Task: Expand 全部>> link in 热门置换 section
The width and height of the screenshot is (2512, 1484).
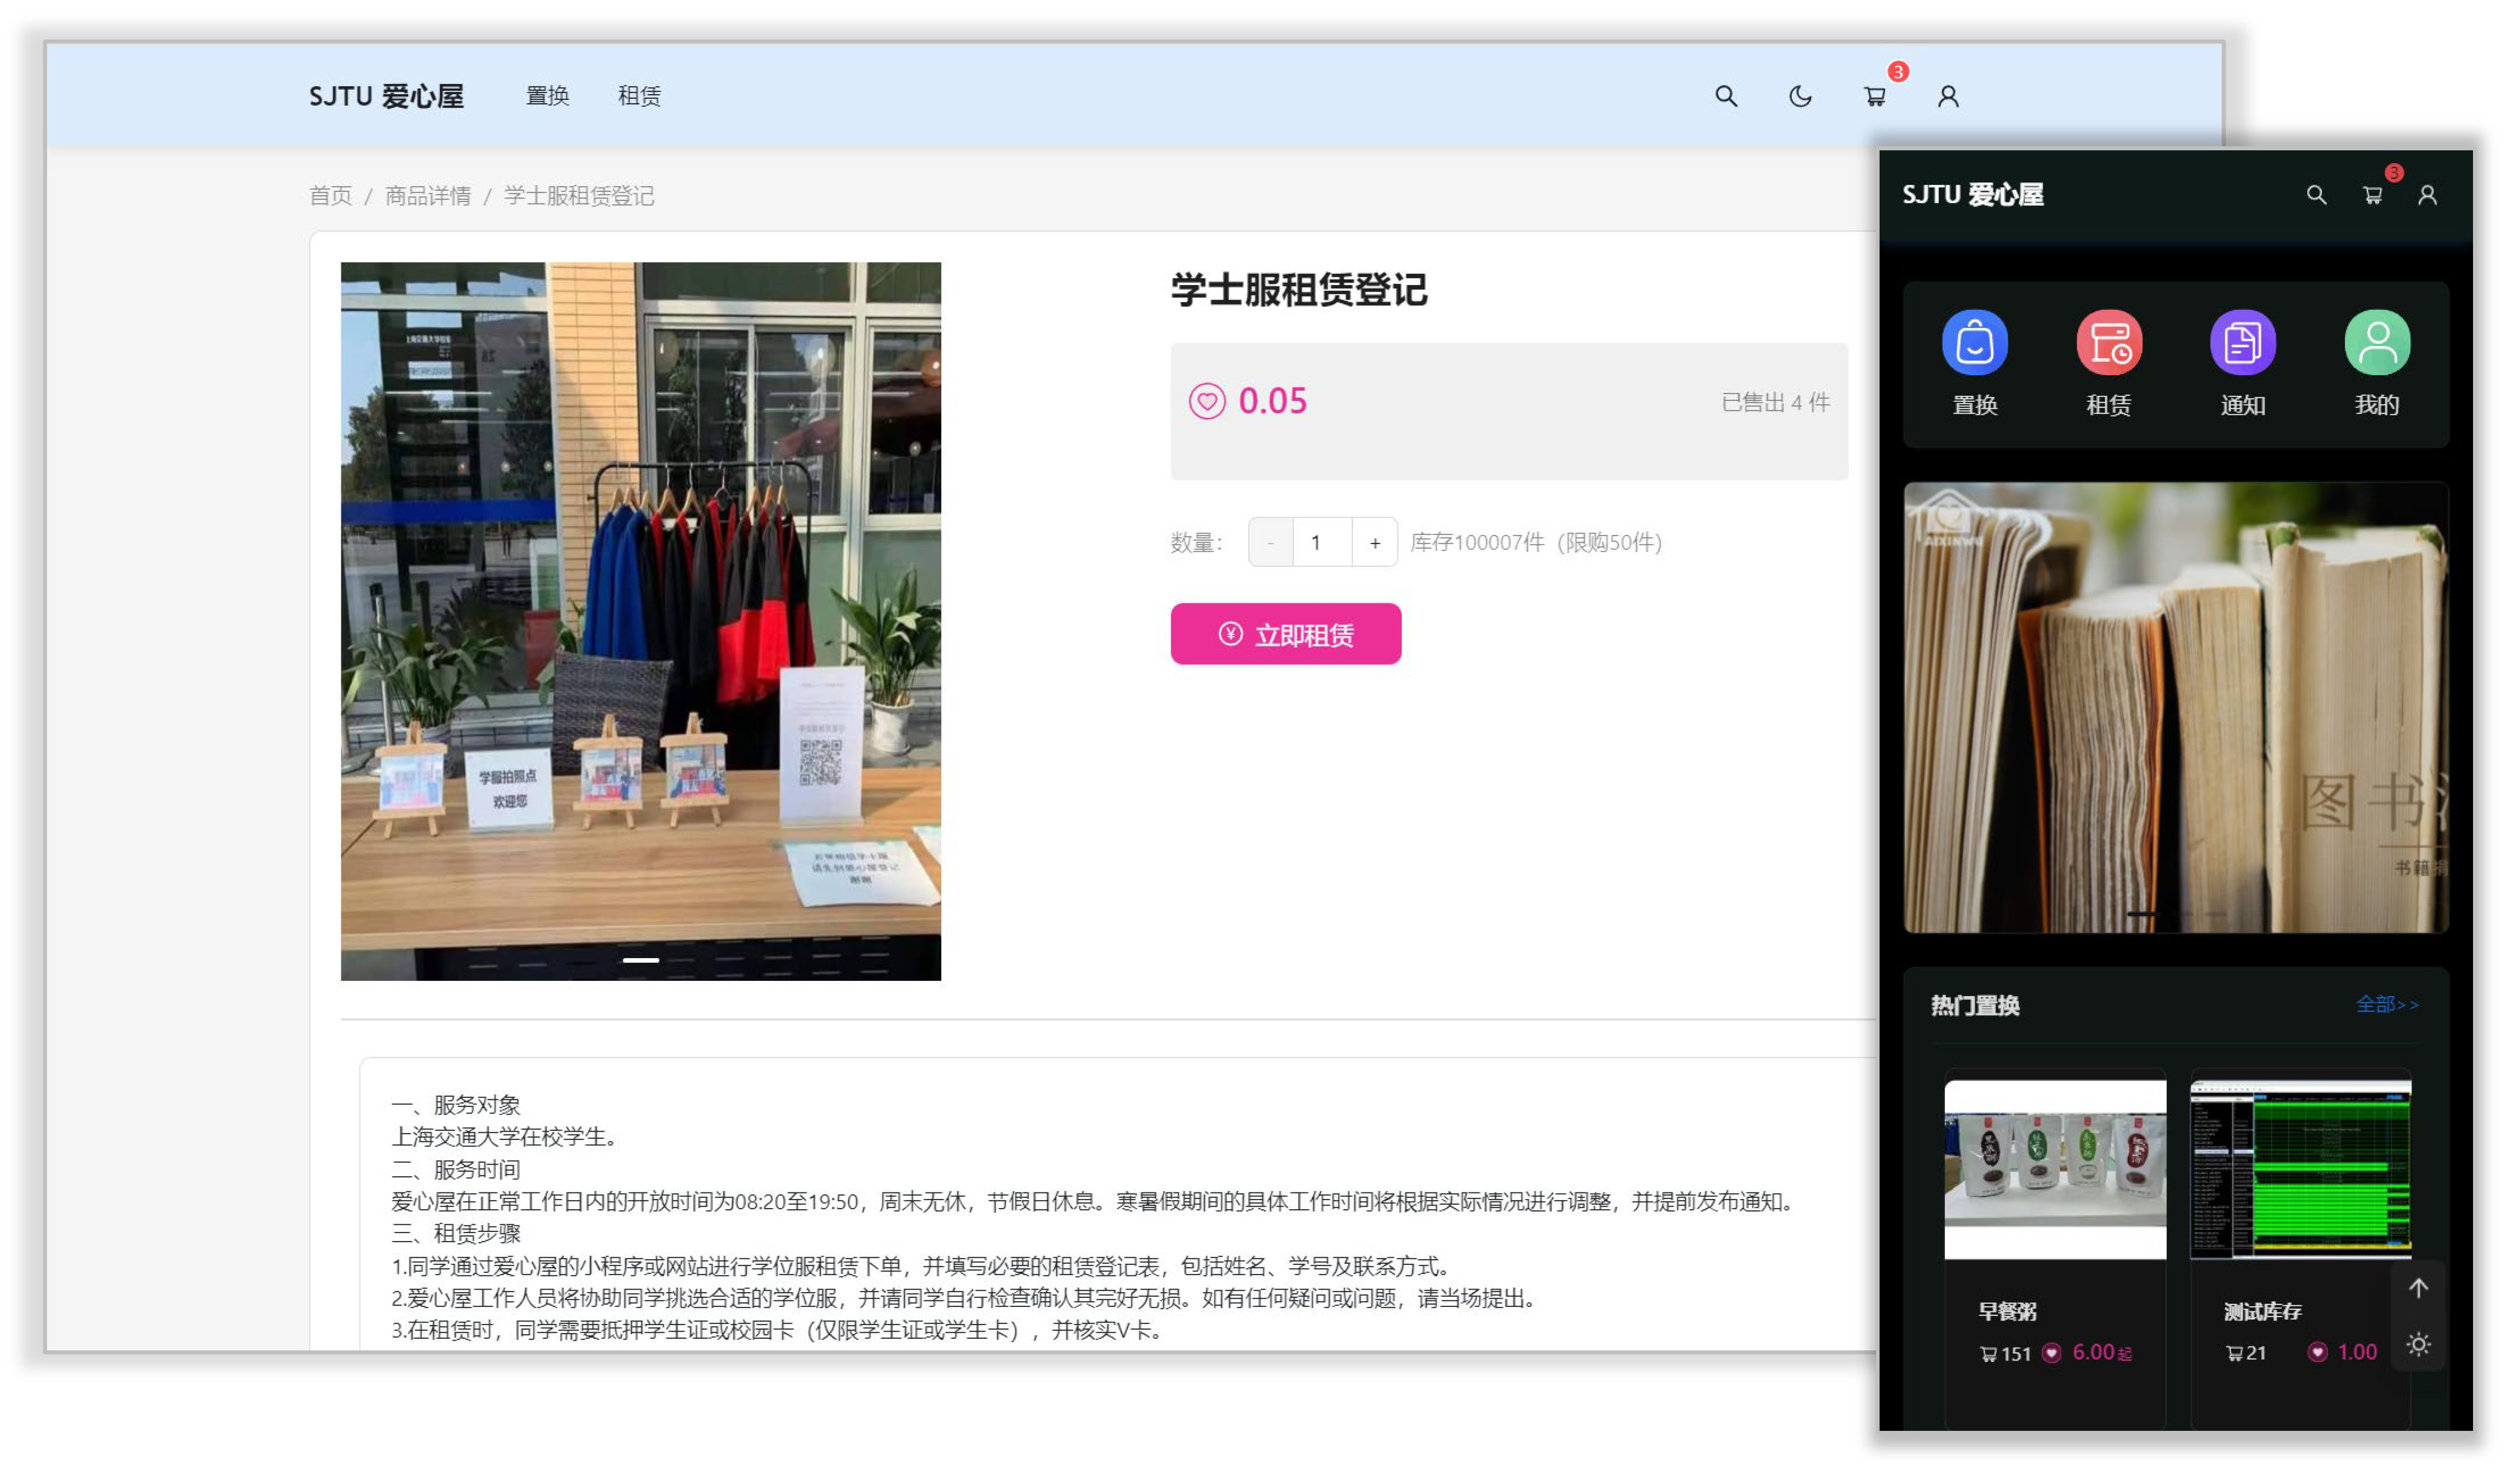Action: point(2386,1004)
